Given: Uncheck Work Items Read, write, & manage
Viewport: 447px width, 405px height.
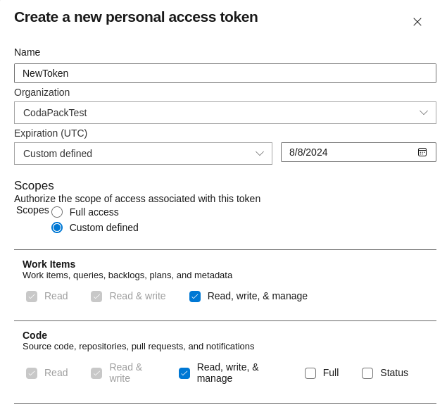Looking at the screenshot, I should pos(195,297).
